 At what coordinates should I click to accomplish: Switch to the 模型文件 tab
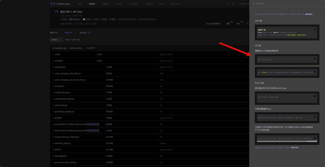pyautogui.click(x=68, y=33)
